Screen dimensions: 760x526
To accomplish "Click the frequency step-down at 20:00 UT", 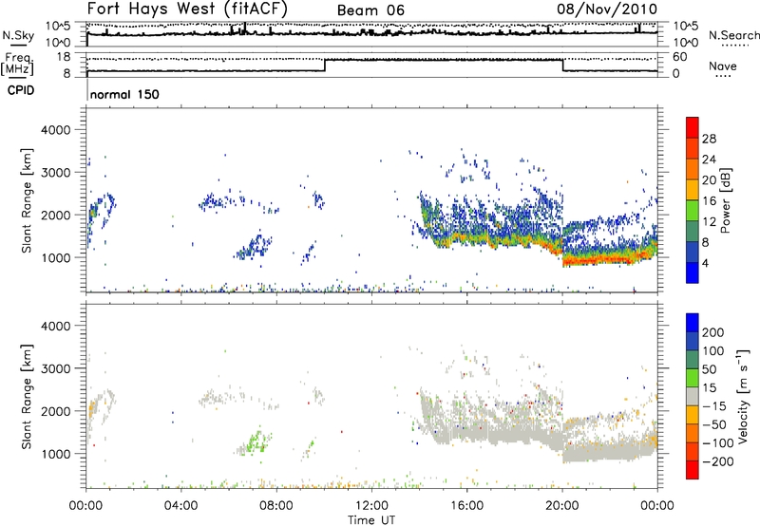I will (x=562, y=65).
